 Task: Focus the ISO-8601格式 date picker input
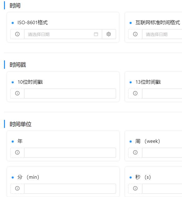click(x=63, y=34)
